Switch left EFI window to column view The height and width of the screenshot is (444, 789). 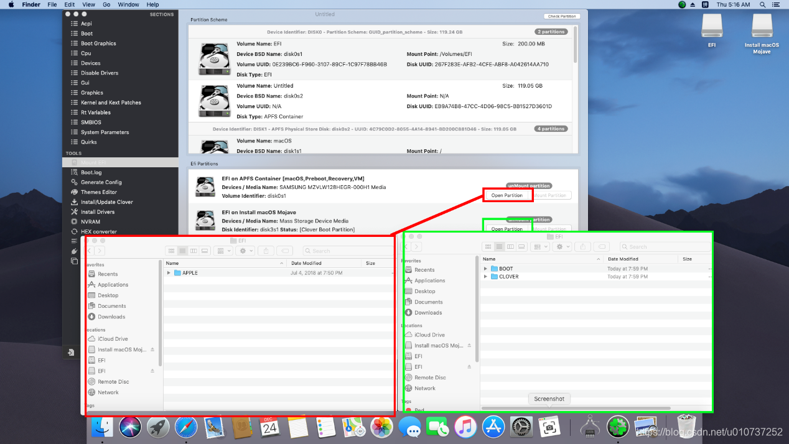pyautogui.click(x=194, y=251)
